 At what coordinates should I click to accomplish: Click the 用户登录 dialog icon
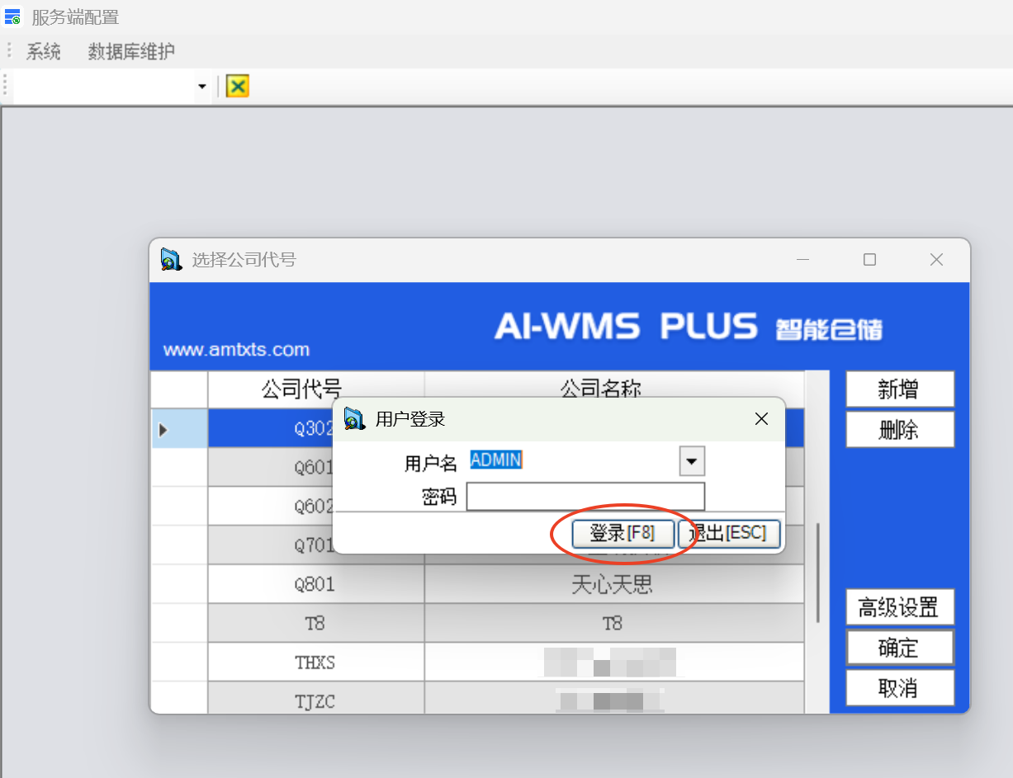[354, 419]
